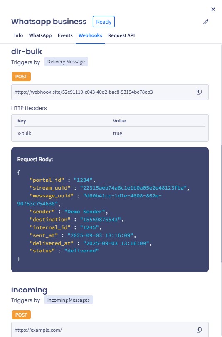The width and height of the screenshot is (222, 337).
Task: Click the "message_uuid" key in request body
Action: pyautogui.click(x=52, y=196)
